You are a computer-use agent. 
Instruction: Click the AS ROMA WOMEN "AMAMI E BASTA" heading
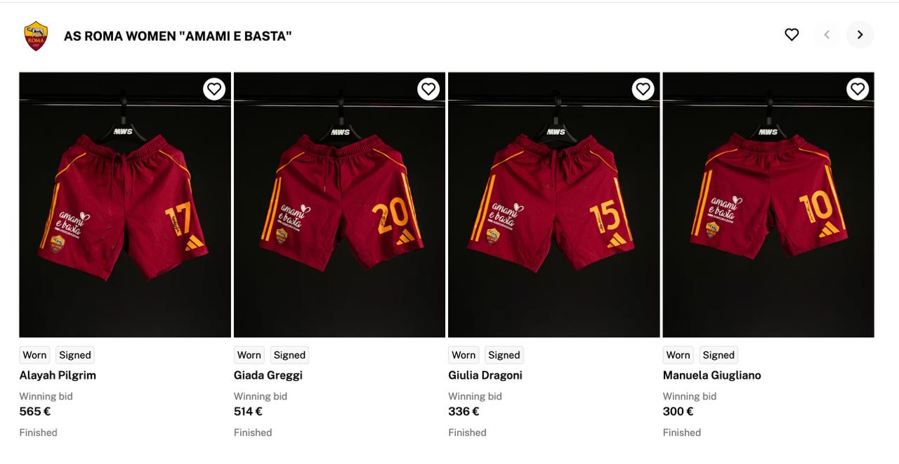point(178,36)
